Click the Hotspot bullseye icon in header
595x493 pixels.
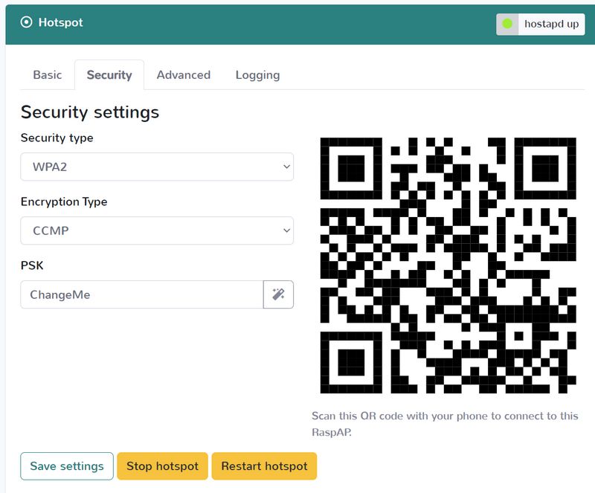26,22
